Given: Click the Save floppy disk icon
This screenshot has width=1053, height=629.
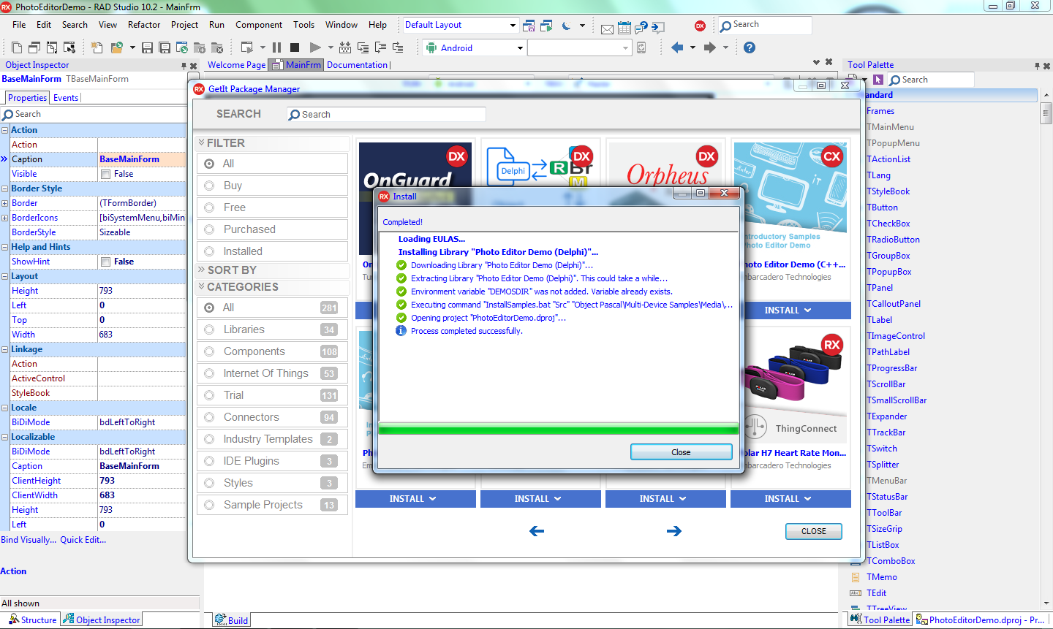Looking at the screenshot, I should (147, 47).
